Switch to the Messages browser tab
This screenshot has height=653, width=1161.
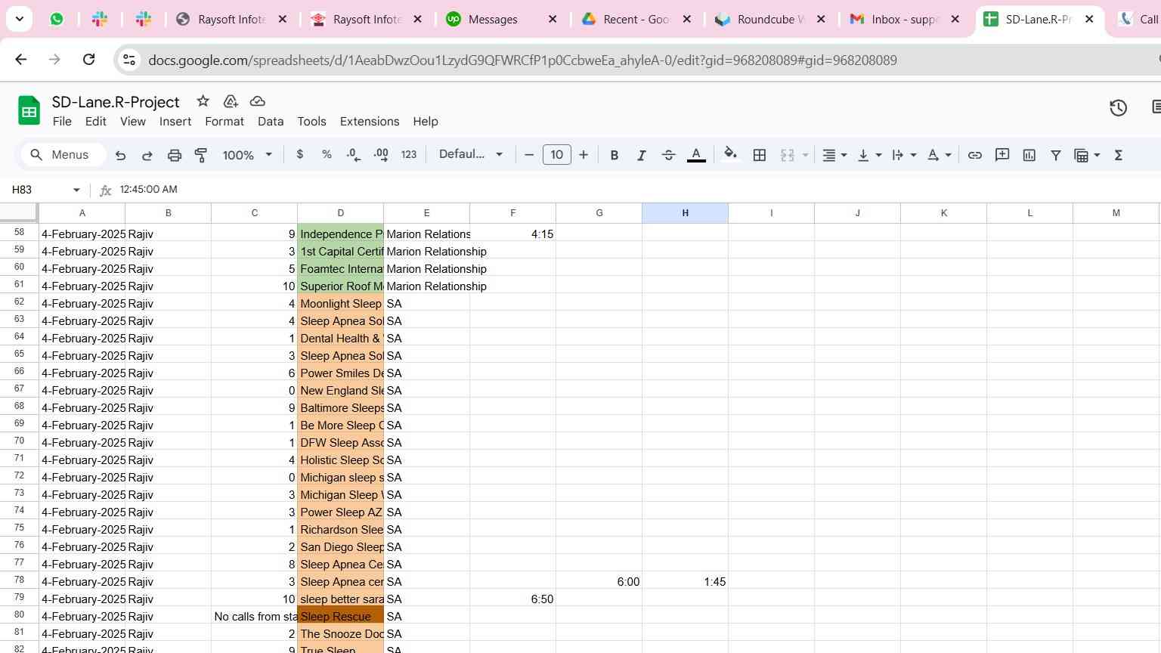[501, 20]
